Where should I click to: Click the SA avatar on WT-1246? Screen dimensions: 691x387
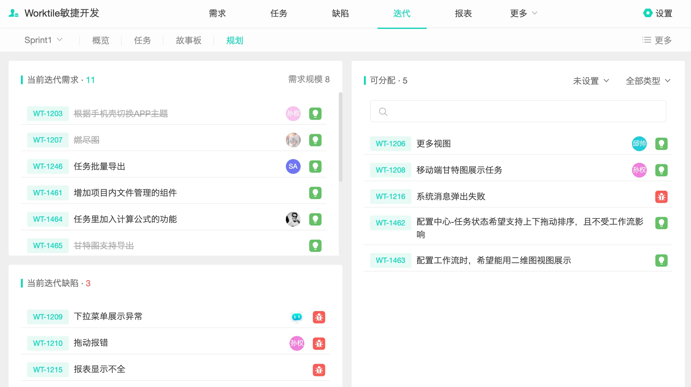click(293, 166)
